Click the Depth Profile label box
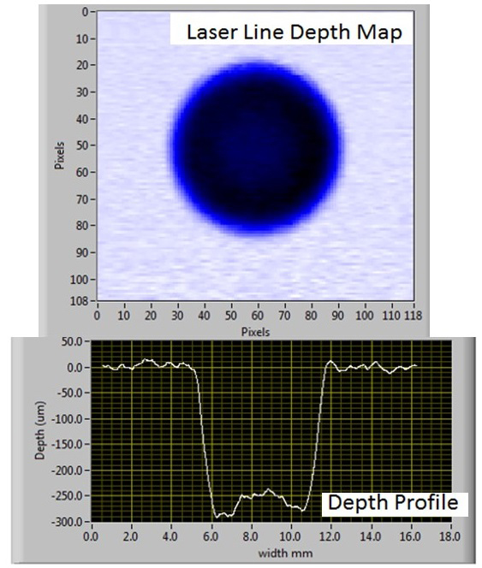The width and height of the screenshot is (482, 568). (394, 504)
